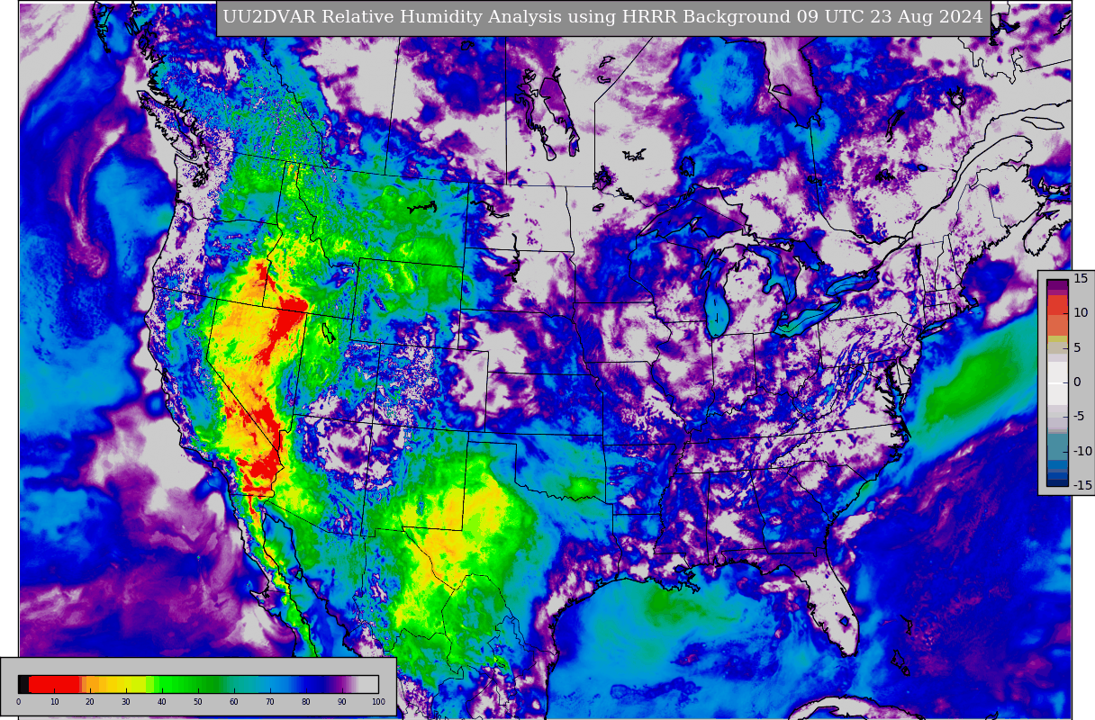Click the '15' label on the difference colorbar
1095x720 pixels.
tap(1081, 278)
